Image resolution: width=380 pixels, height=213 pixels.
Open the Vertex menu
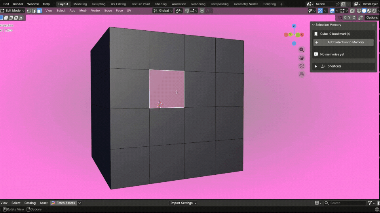pos(96,11)
